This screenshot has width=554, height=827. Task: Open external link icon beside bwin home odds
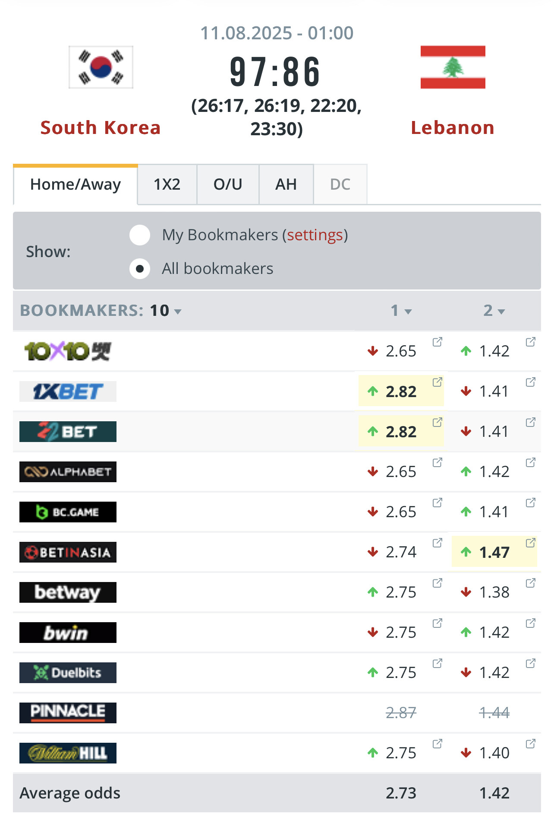pos(437,623)
